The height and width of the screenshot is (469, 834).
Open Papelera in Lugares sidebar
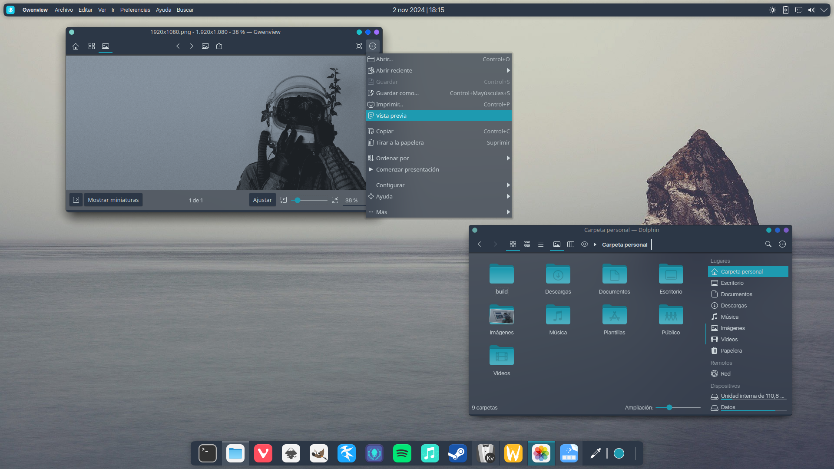coord(748,350)
